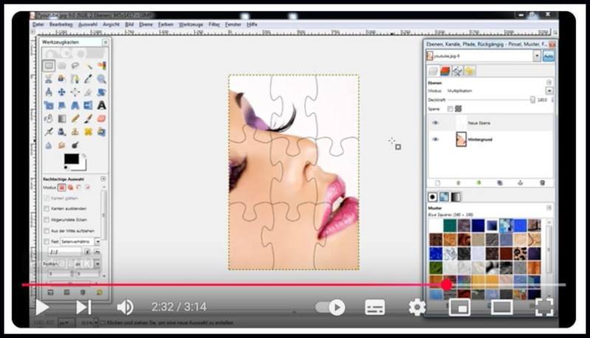Toggle YouTube autoplay switch
Image resolution: width=590 pixels, height=338 pixels.
(330, 308)
